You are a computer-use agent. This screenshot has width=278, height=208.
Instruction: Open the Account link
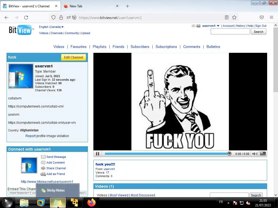click(228, 26)
